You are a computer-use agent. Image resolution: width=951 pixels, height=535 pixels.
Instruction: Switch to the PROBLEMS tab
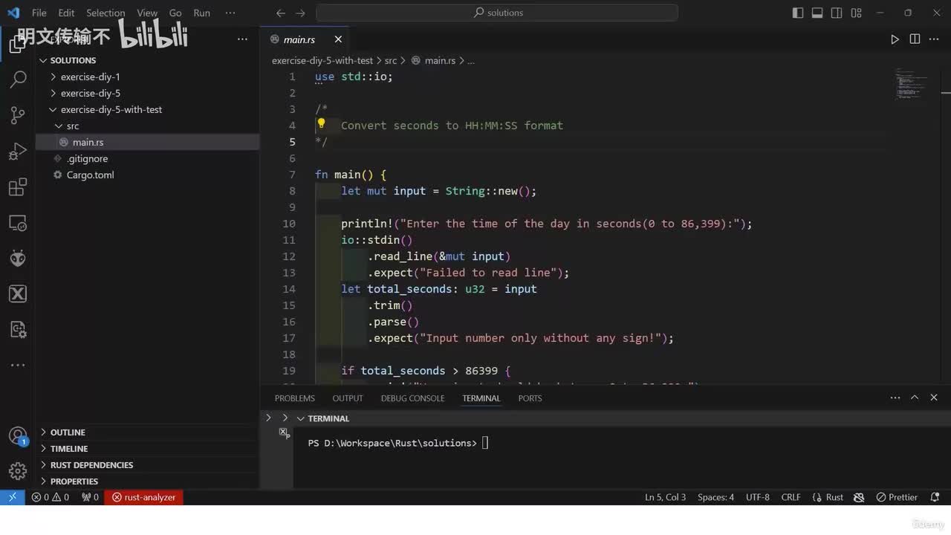(x=295, y=398)
